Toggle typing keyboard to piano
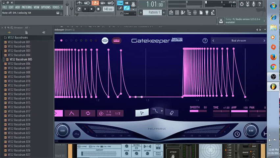 (x=120, y=3)
